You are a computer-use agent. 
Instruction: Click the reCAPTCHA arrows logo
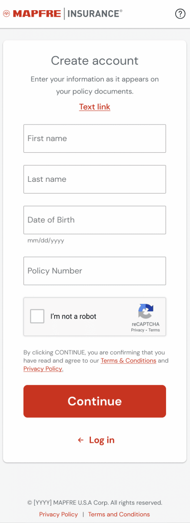[146, 312]
